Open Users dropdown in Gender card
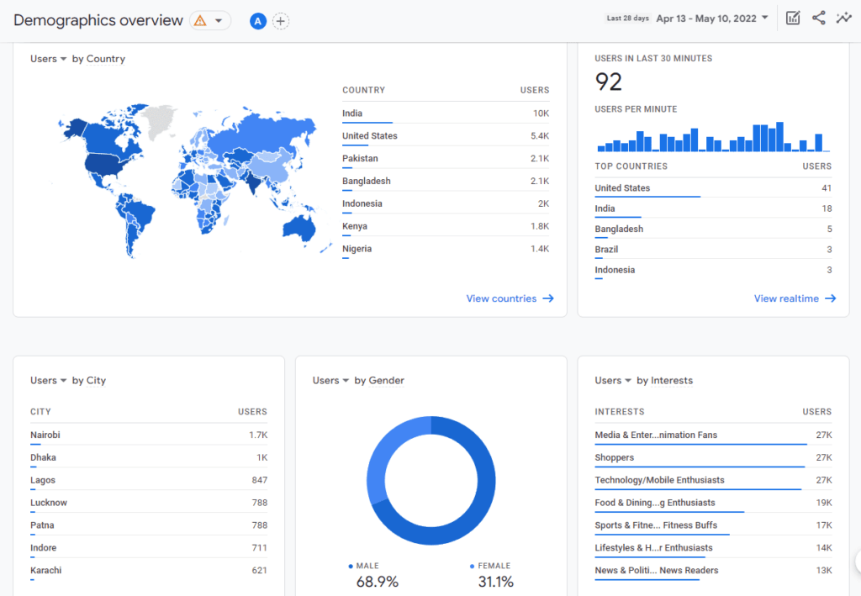The width and height of the screenshot is (861, 596). 330,381
